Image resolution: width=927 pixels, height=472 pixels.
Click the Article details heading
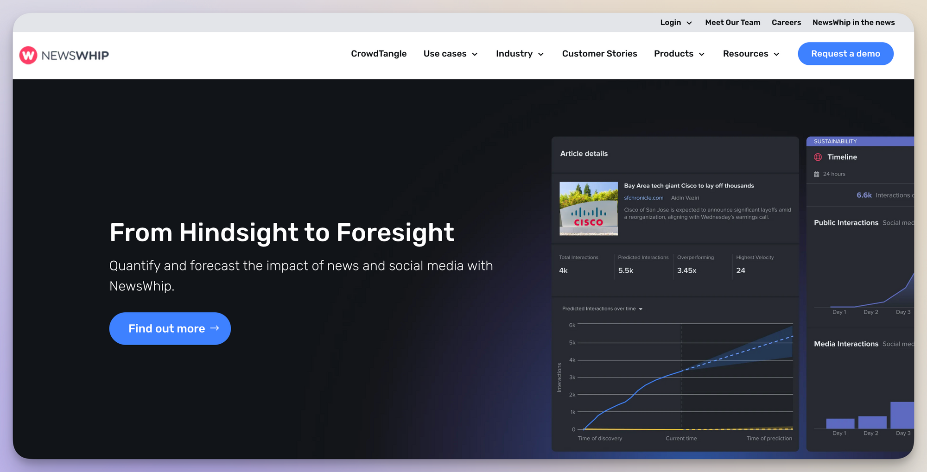coord(584,154)
